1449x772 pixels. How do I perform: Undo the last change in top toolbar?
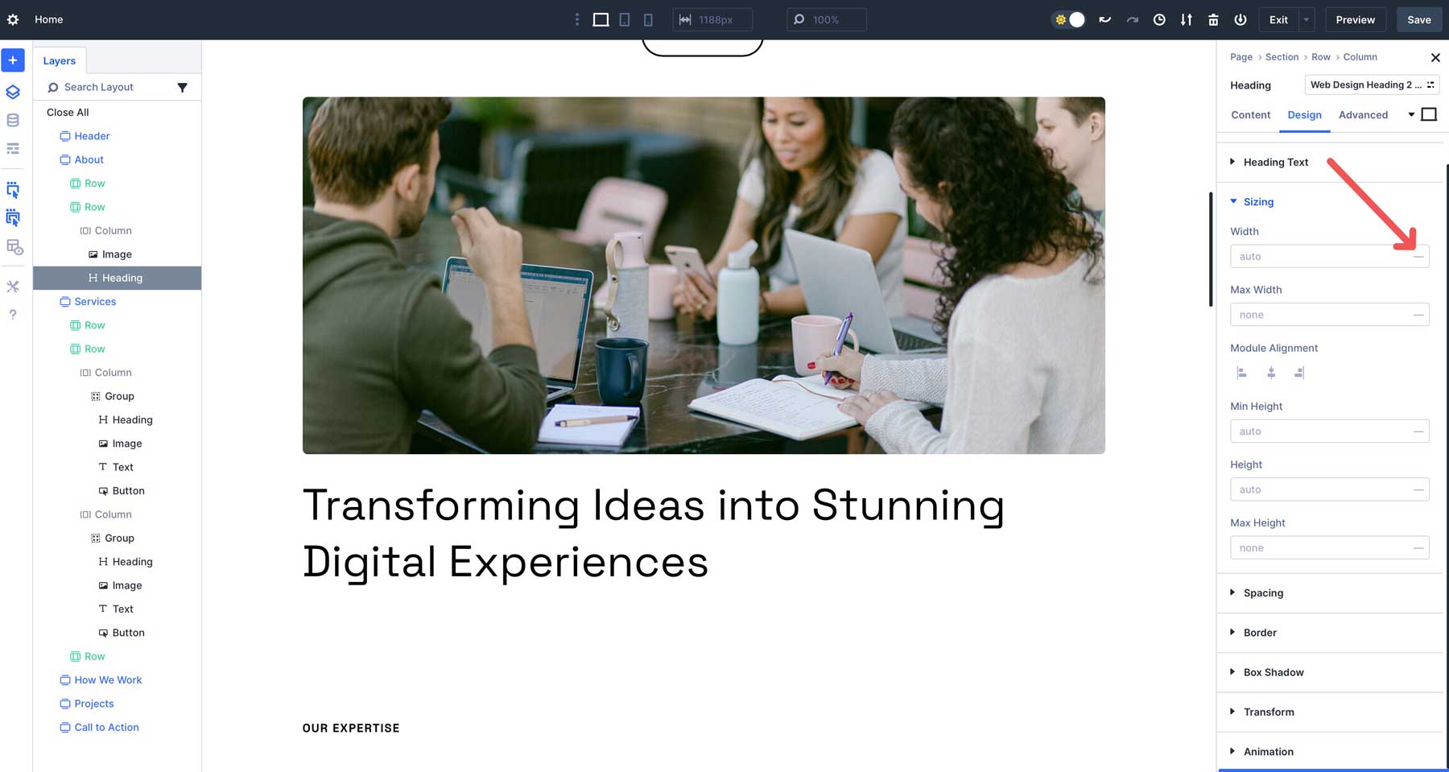[1104, 19]
